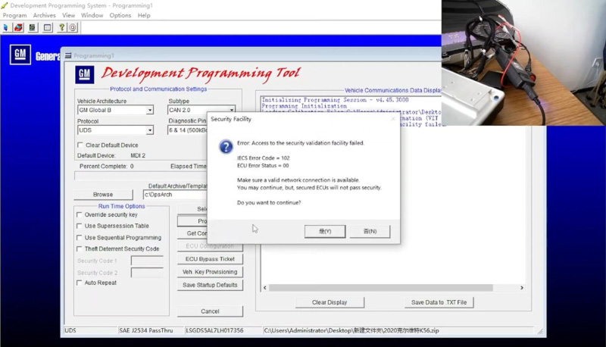The width and height of the screenshot is (606, 347).
Task: Click the green circuit board toolbar icon
Action: 33,28
